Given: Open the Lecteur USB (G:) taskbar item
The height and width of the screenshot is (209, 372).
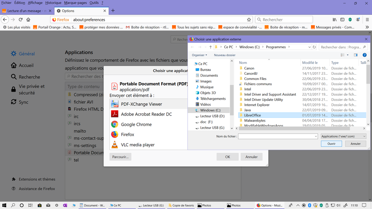Looking at the screenshot, I should tap(151, 205).
